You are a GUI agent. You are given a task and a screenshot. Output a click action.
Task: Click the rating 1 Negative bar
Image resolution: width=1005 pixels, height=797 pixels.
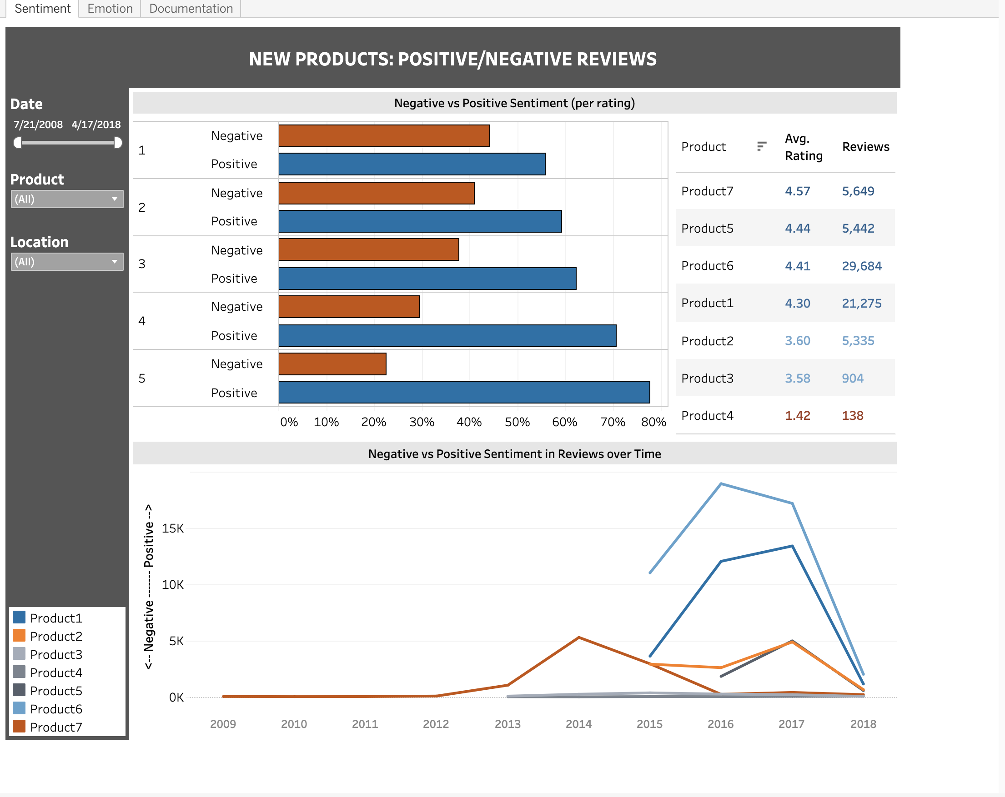click(x=384, y=135)
